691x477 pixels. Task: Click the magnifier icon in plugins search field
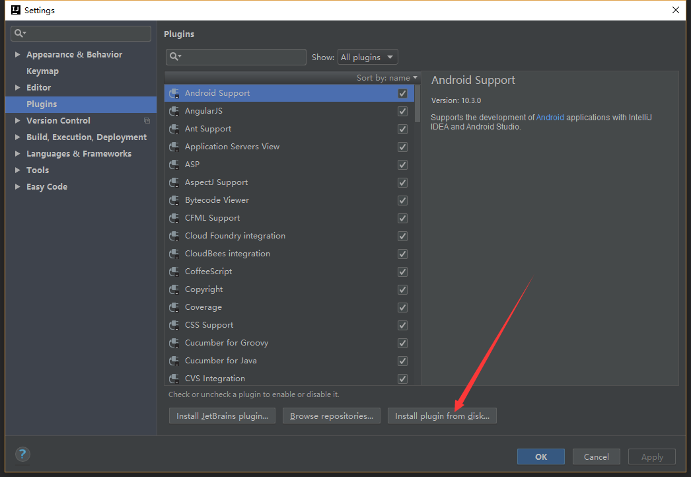point(176,56)
